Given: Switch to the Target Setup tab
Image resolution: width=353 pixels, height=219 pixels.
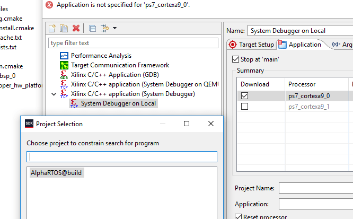Looking at the screenshot, I should click(x=252, y=45).
